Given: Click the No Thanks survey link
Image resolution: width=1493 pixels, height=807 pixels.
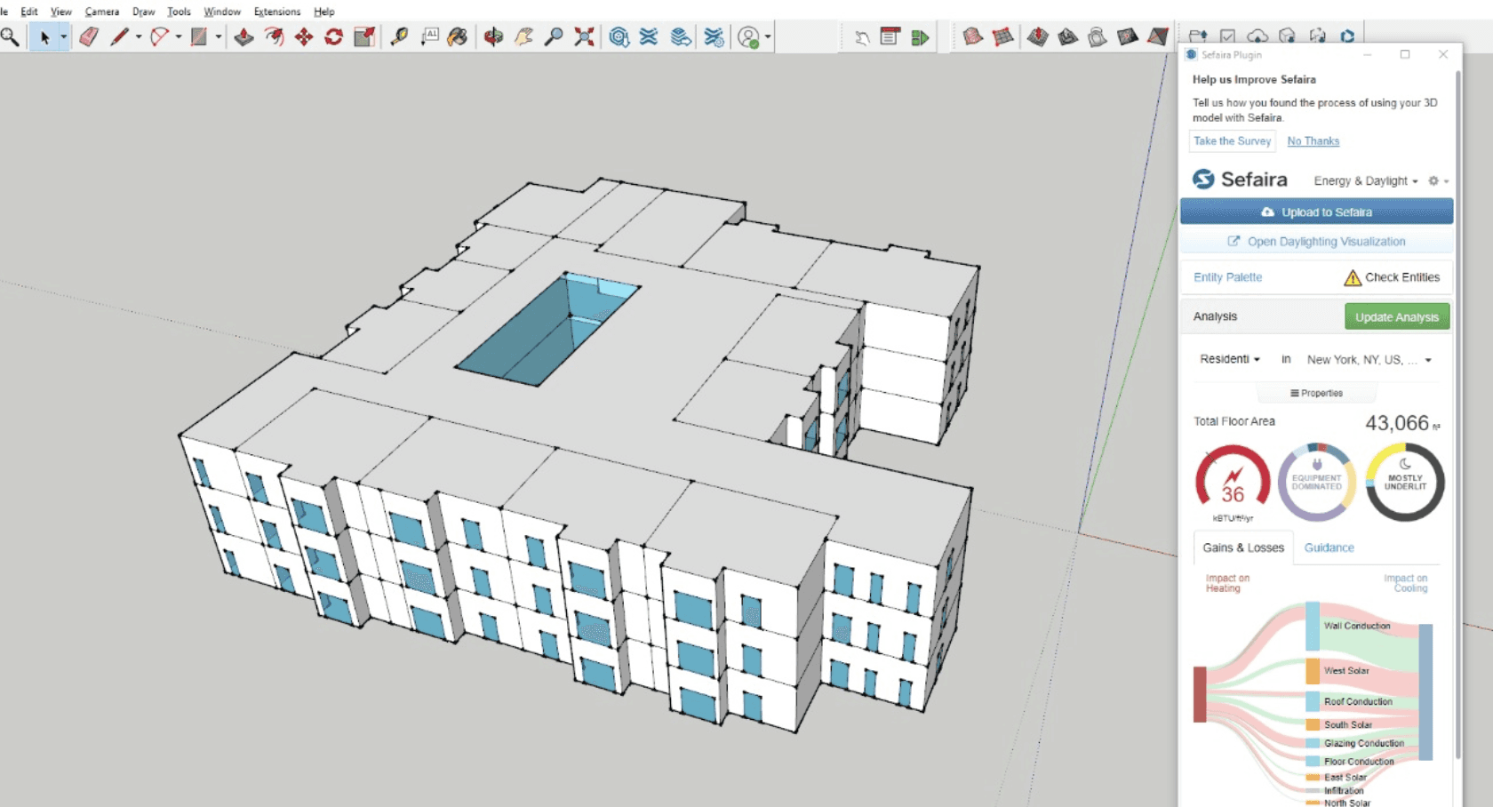Looking at the screenshot, I should (x=1313, y=140).
